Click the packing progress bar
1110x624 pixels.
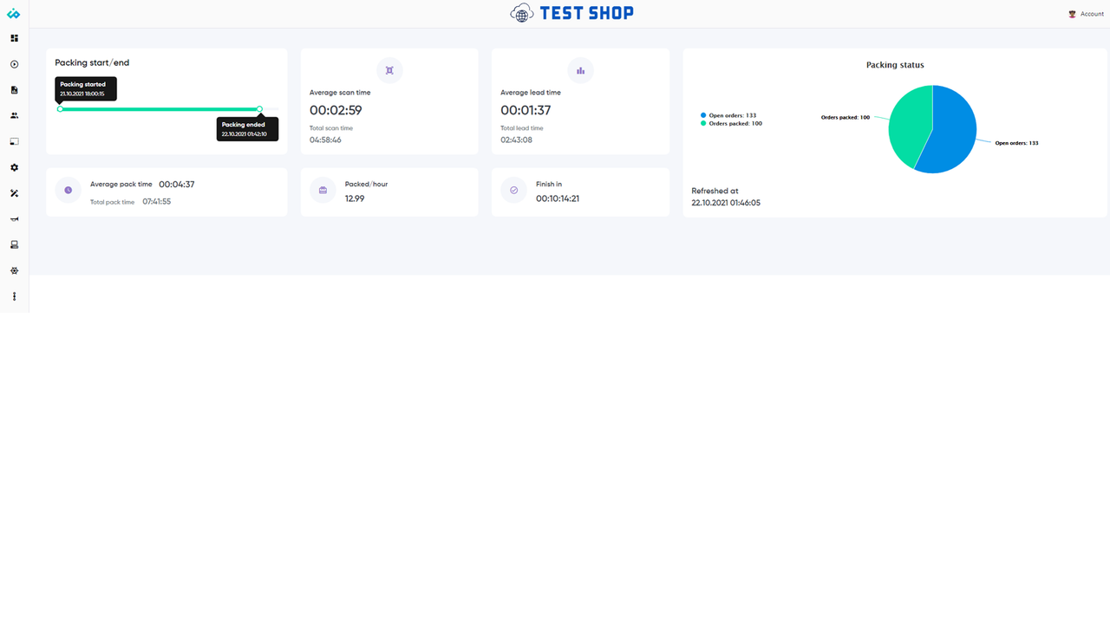pos(160,109)
